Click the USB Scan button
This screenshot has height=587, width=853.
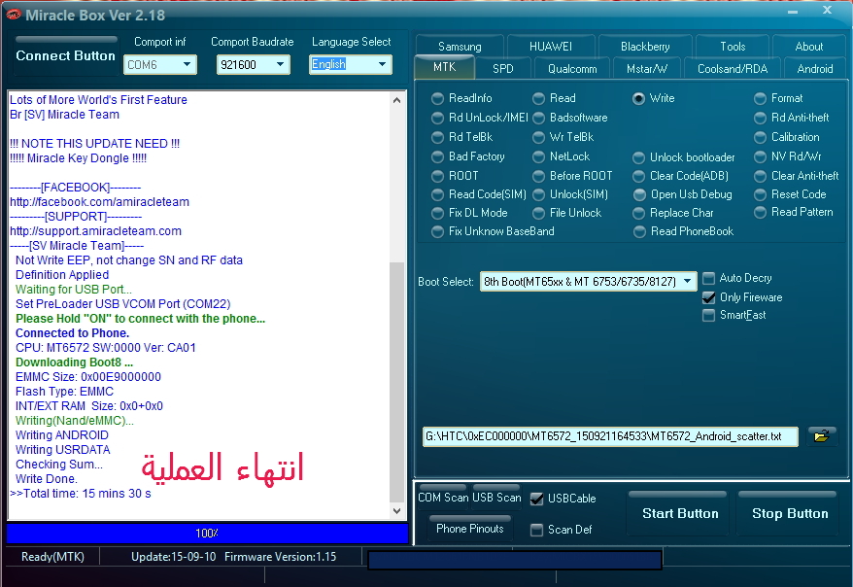[x=496, y=498]
